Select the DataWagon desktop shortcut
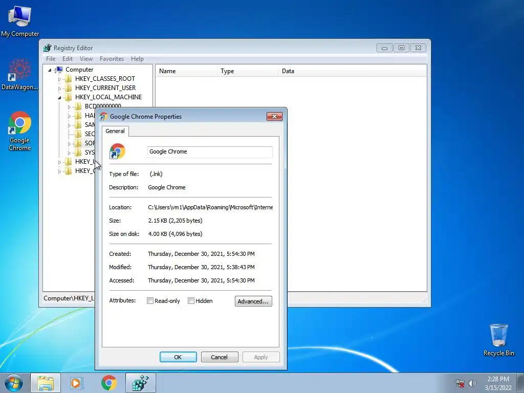Screen dimensions: 524x393 20,74
